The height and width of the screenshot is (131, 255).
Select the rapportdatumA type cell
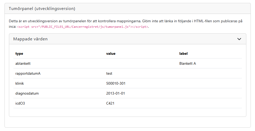[x=28, y=74]
